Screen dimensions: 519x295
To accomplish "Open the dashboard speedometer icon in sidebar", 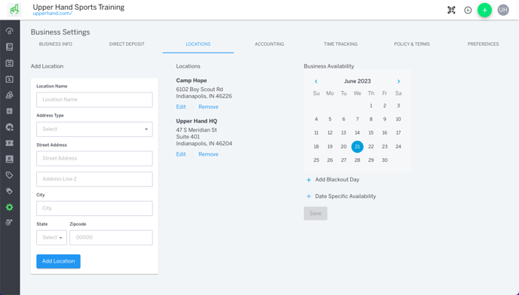I will [10, 31].
